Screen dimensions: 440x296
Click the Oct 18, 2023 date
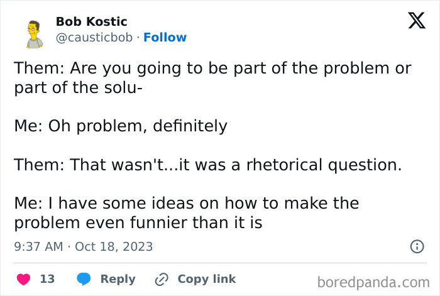click(x=114, y=246)
